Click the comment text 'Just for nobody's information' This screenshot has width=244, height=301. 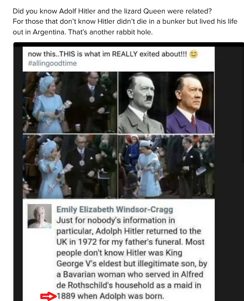[x=116, y=220]
